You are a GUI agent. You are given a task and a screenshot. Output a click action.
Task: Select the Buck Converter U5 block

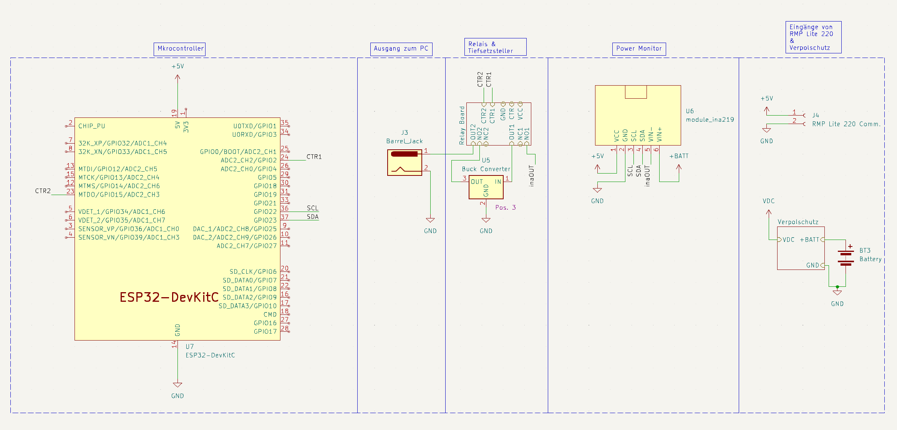[486, 187]
